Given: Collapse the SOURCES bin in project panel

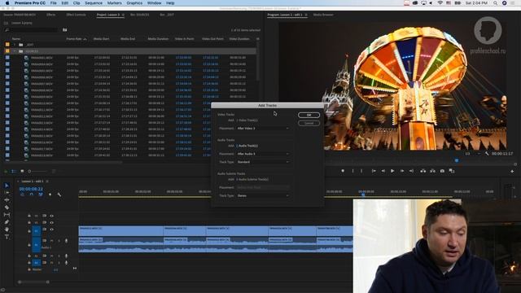Looking at the screenshot, I should point(15,51).
